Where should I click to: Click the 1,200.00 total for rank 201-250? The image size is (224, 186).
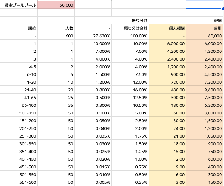coord(205,128)
